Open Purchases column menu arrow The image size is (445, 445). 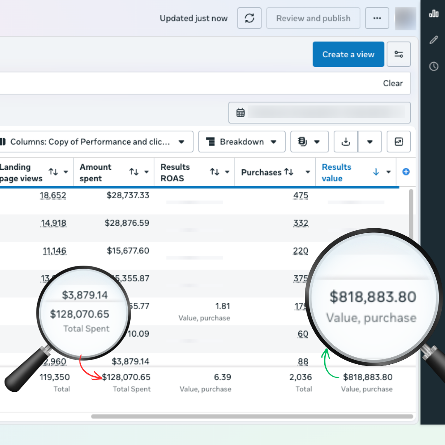tap(308, 172)
